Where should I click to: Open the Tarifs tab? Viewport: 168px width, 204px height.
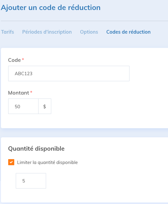[x=8, y=32]
